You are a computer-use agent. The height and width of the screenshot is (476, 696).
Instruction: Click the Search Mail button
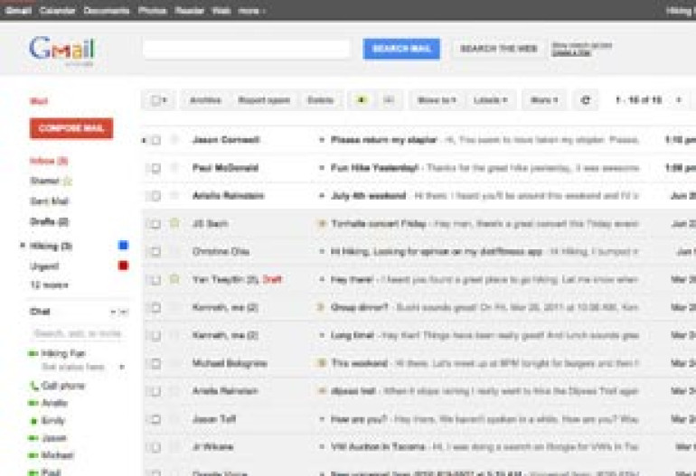[x=401, y=49]
